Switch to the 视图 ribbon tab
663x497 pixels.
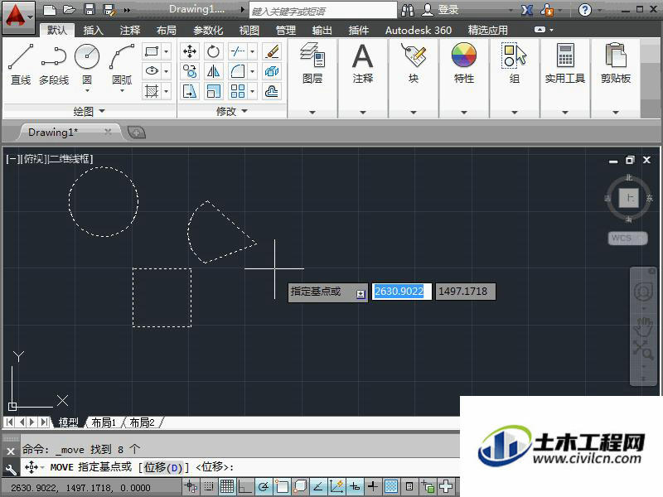pyautogui.click(x=249, y=31)
